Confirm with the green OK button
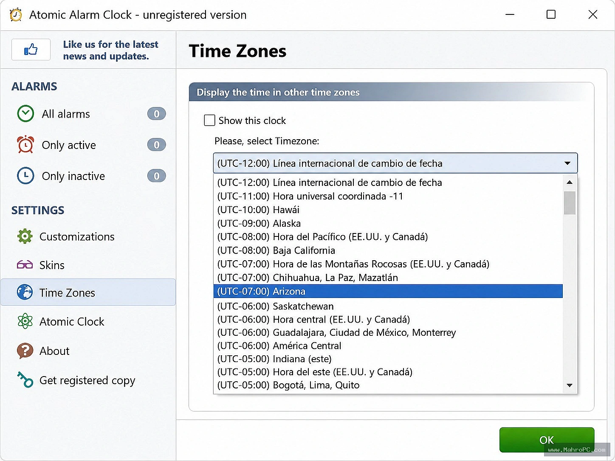 [x=547, y=440]
